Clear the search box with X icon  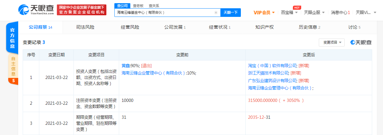pyautogui.click(x=216, y=13)
